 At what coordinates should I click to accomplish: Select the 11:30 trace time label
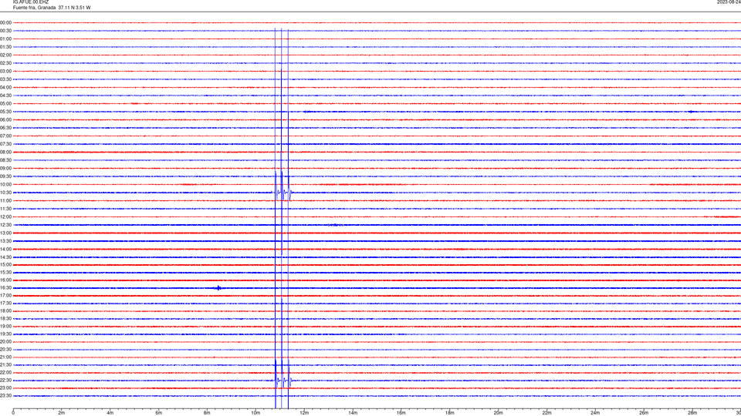click(x=5, y=209)
